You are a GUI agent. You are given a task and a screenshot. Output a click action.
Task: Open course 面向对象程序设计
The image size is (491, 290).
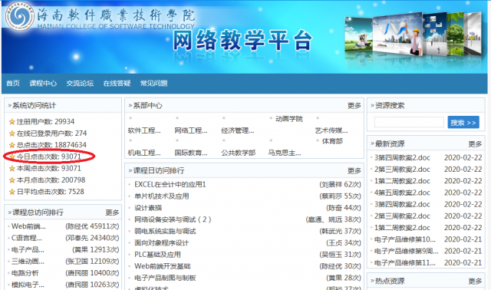pos(162,243)
